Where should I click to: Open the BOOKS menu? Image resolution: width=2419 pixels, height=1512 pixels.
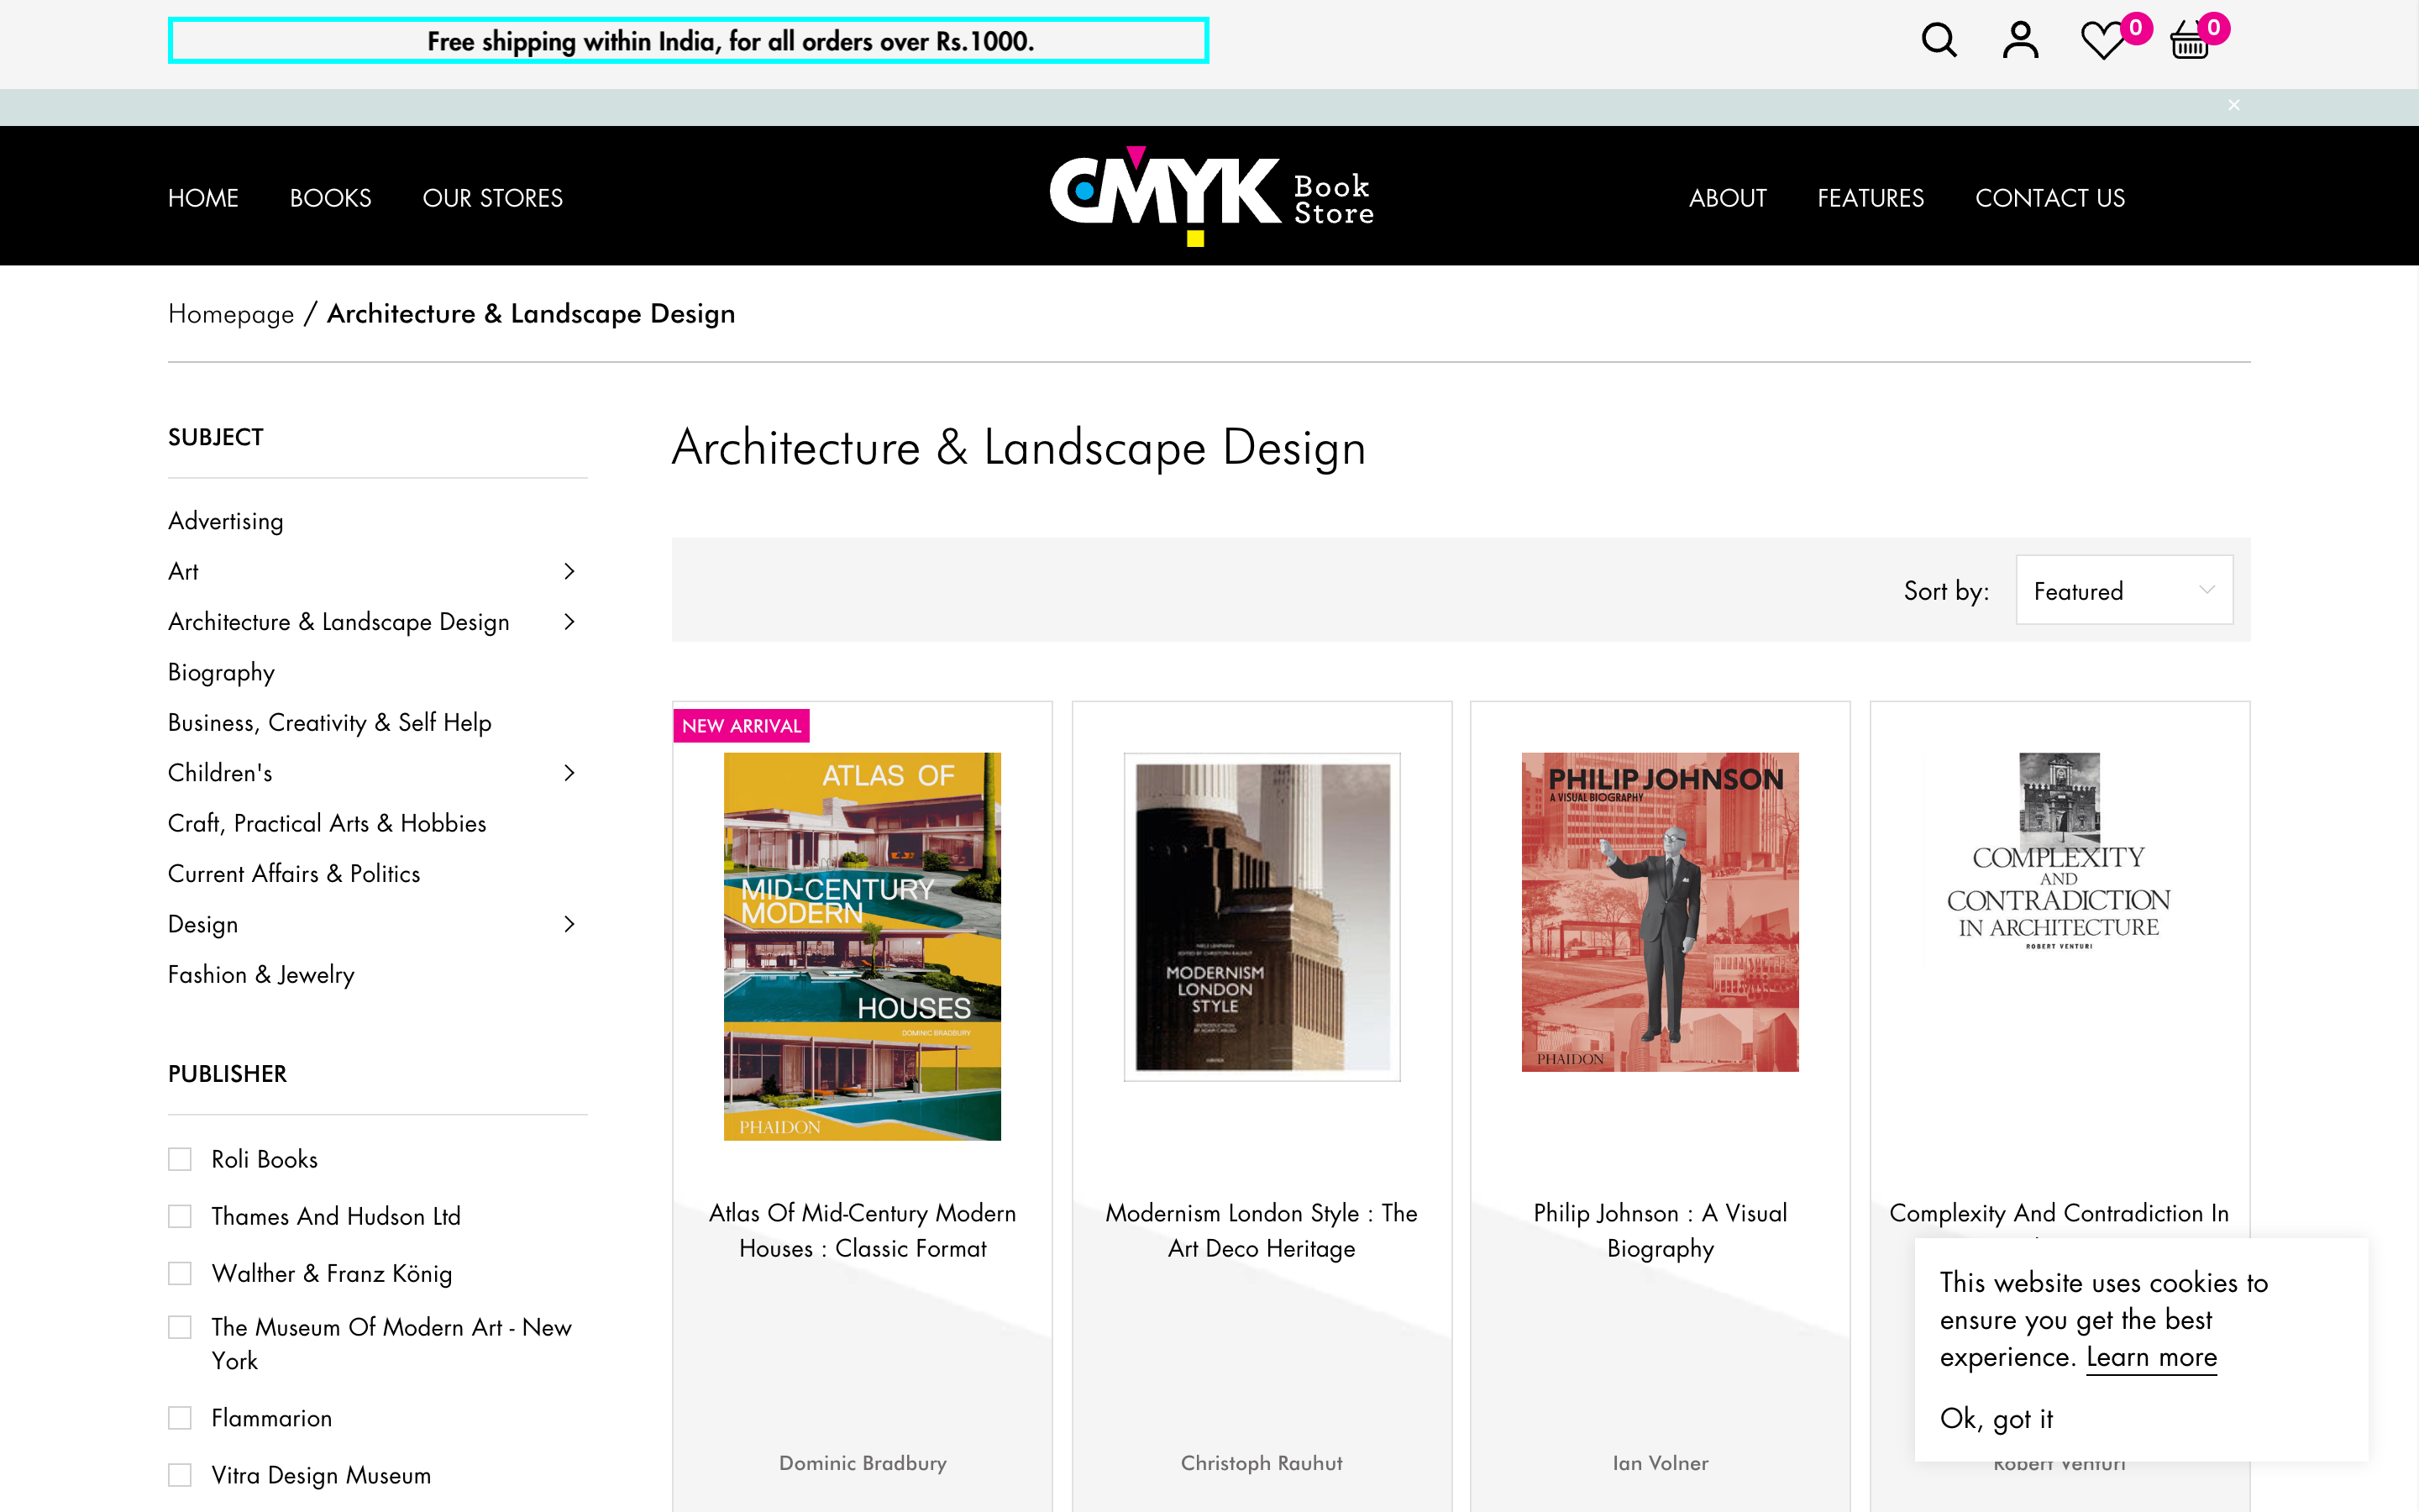tap(330, 198)
